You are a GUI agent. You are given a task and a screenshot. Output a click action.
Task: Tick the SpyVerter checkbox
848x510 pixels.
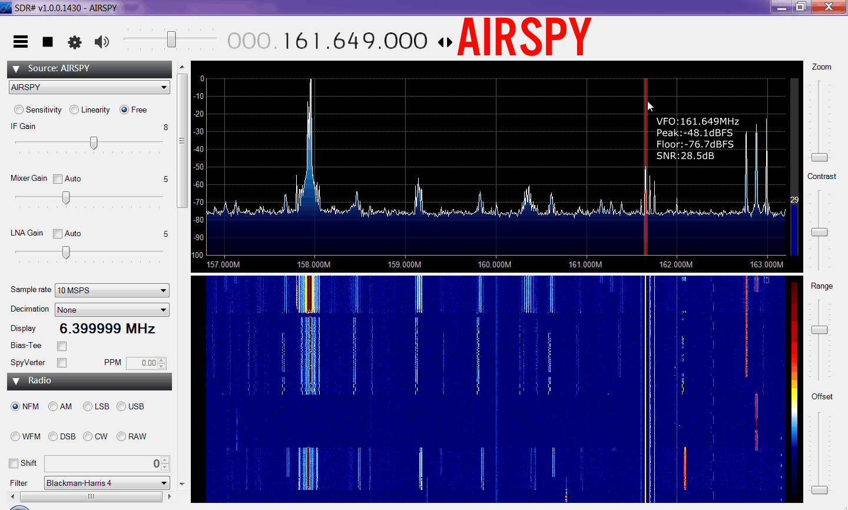[62, 363]
